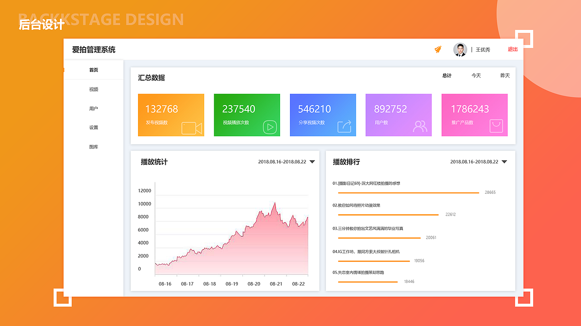Open the 视频 section from the sidebar

pyautogui.click(x=94, y=89)
